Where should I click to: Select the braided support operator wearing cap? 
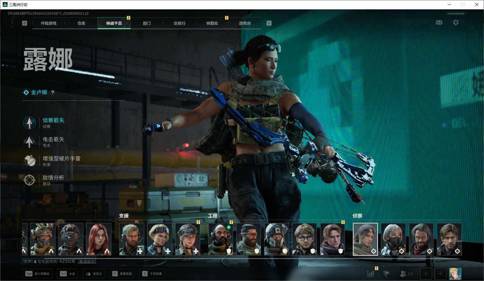coord(188,239)
